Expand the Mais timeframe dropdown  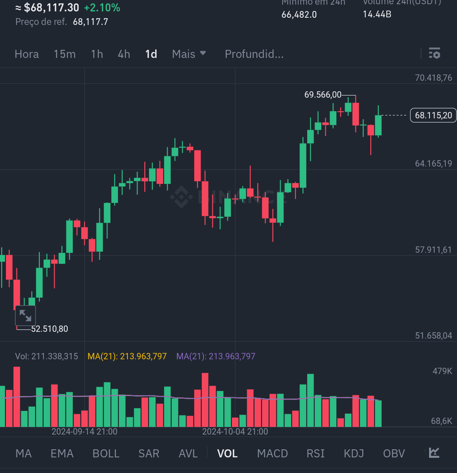click(189, 54)
